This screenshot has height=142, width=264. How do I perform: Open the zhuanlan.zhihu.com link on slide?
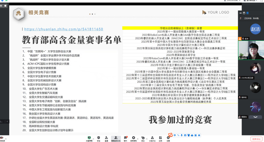click(63, 29)
